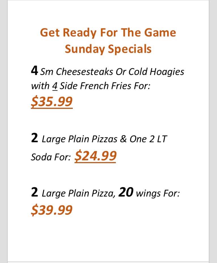
Task: Click the "Sunday Specials" heading line
Action: pyautogui.click(x=108, y=49)
